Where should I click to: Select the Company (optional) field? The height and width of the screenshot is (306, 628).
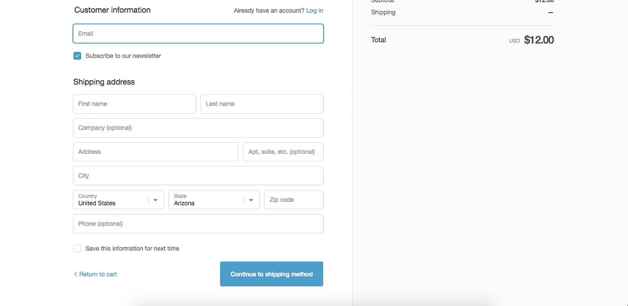pos(198,128)
